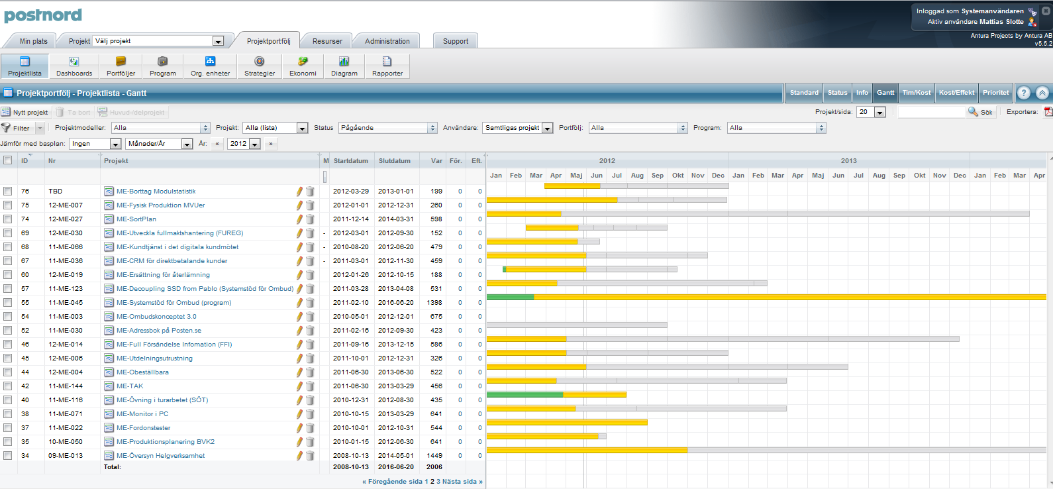Click the trash icon for ME-Borttag Modulstatistik

(310, 191)
